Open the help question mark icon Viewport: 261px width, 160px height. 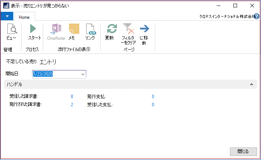257,16
